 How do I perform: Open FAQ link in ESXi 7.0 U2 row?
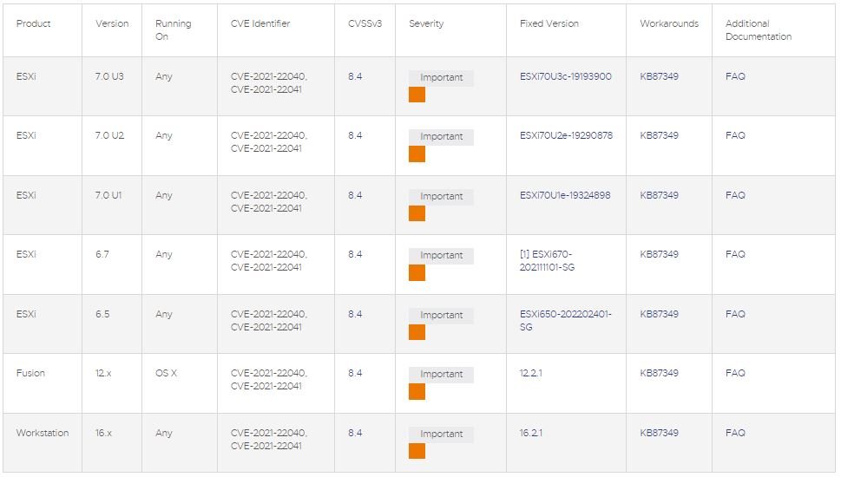(735, 135)
